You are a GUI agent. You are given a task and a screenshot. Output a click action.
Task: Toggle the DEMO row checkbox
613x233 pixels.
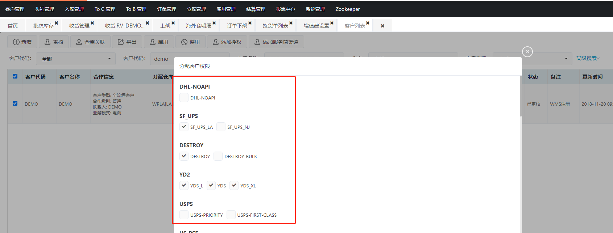[x=15, y=103]
